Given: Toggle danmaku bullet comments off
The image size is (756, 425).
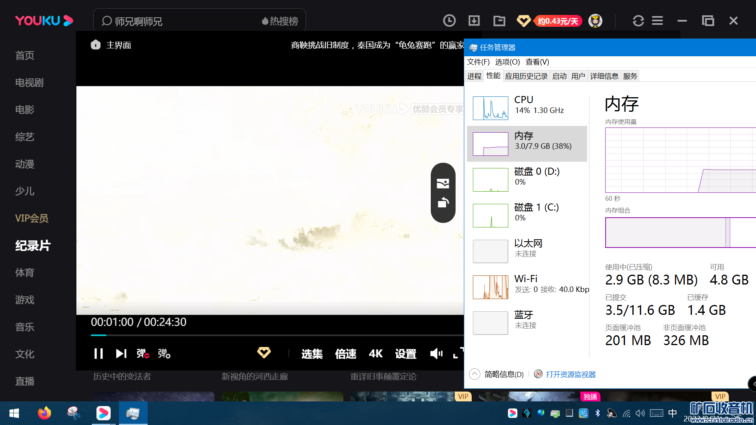Looking at the screenshot, I should click(x=143, y=353).
